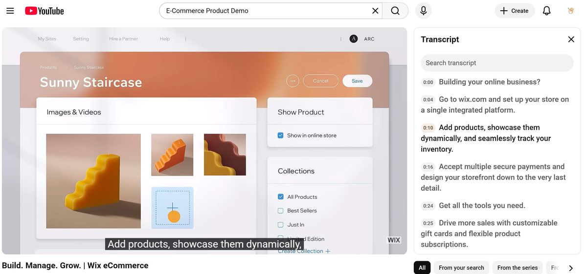This screenshot has width=587, height=274.
Task: Select the brown and yellow wavy candle thumbnail
Action: [225, 155]
